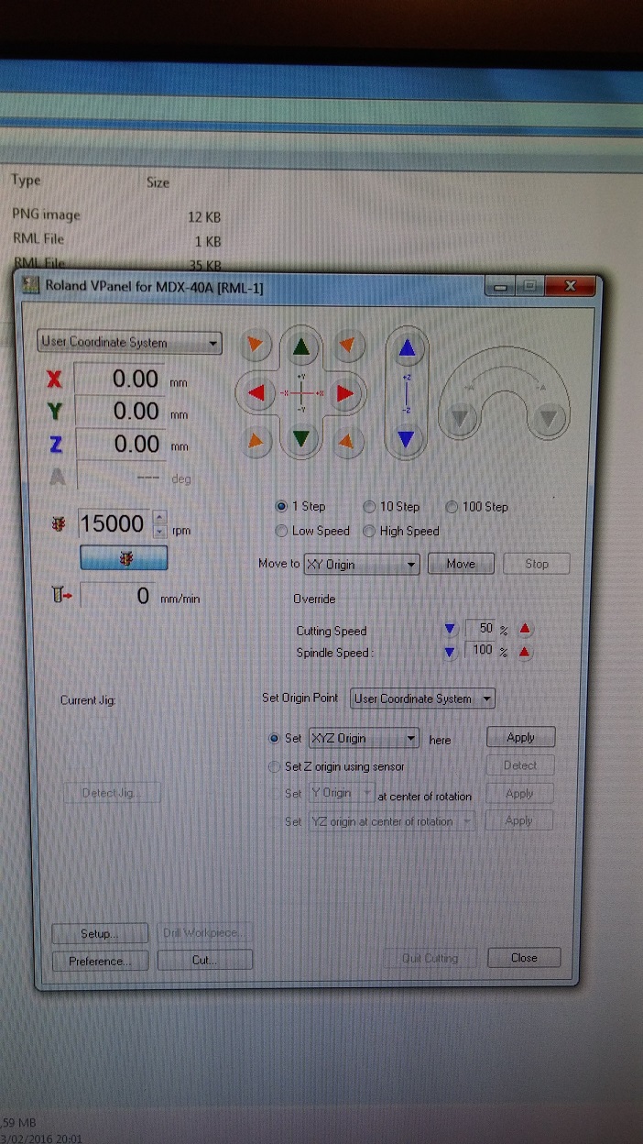Open YZ origin at center of rotation dropdown
643x1144 pixels.
click(390, 821)
